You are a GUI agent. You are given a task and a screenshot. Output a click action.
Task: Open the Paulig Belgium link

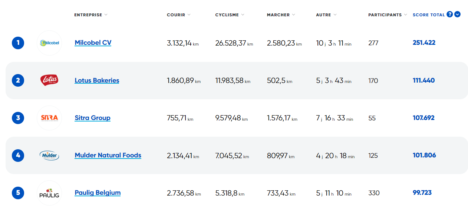(x=98, y=193)
